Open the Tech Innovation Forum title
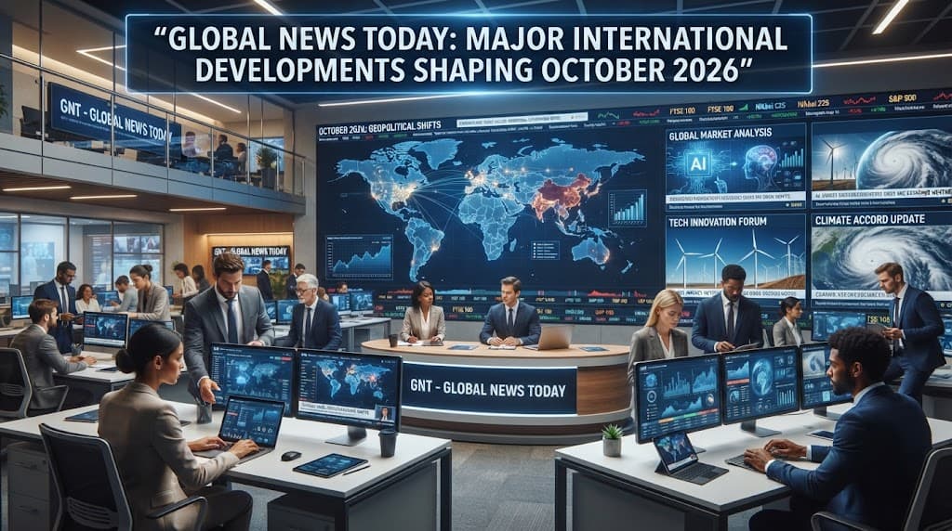Image resolution: width=952 pixels, height=531 pixels. tap(717, 222)
